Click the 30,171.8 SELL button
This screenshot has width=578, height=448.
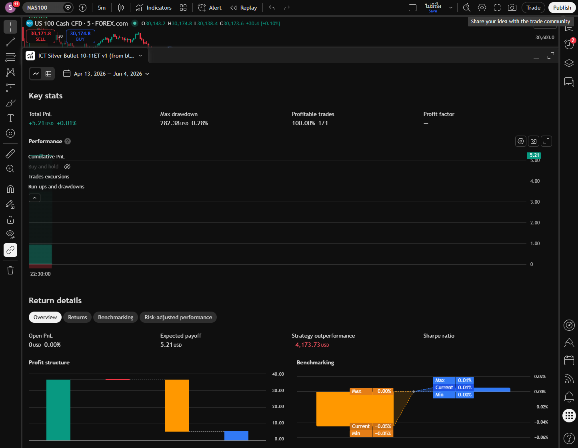[40, 36]
